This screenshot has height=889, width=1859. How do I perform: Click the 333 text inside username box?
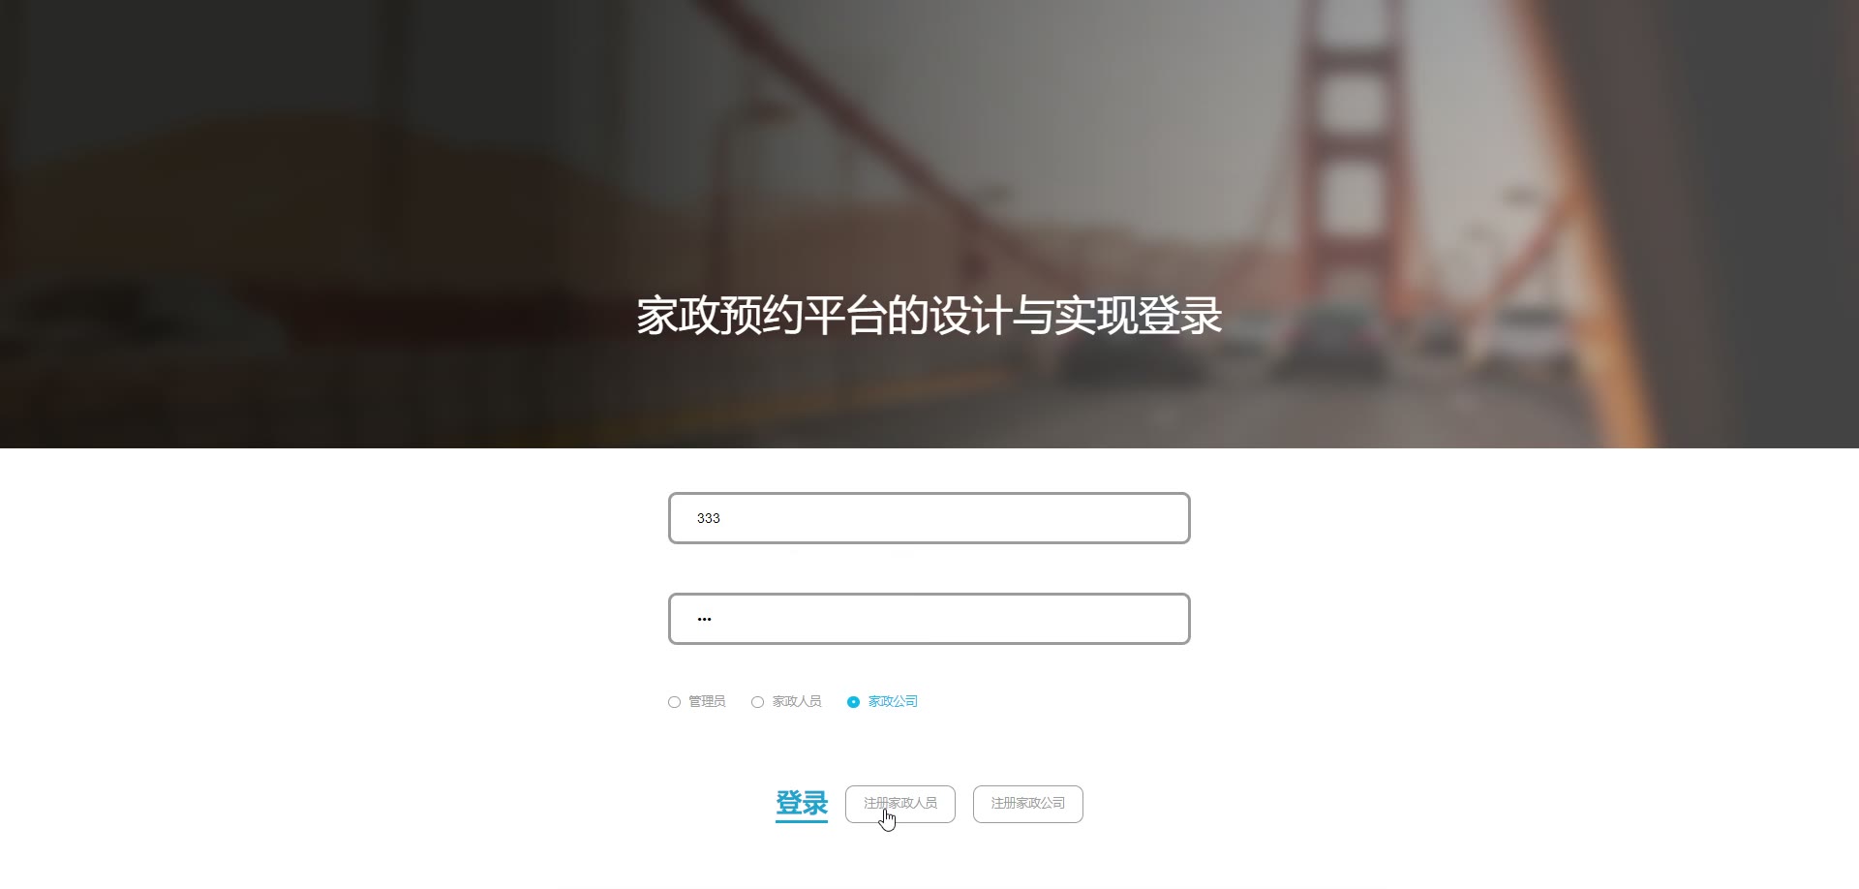[709, 518]
